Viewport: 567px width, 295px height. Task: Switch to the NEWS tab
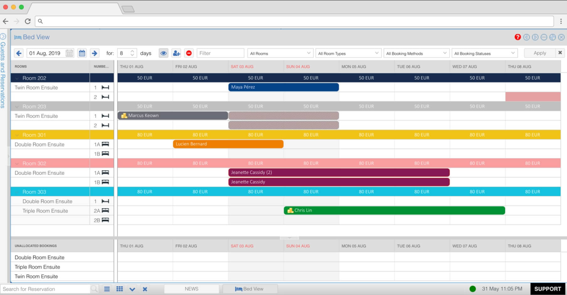(191, 289)
